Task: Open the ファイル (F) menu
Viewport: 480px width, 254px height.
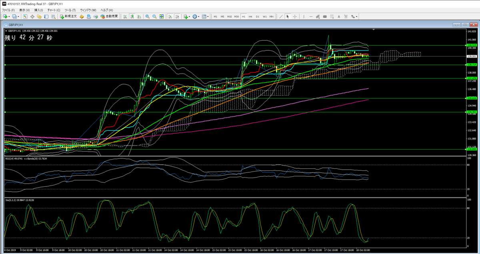Action: point(8,10)
